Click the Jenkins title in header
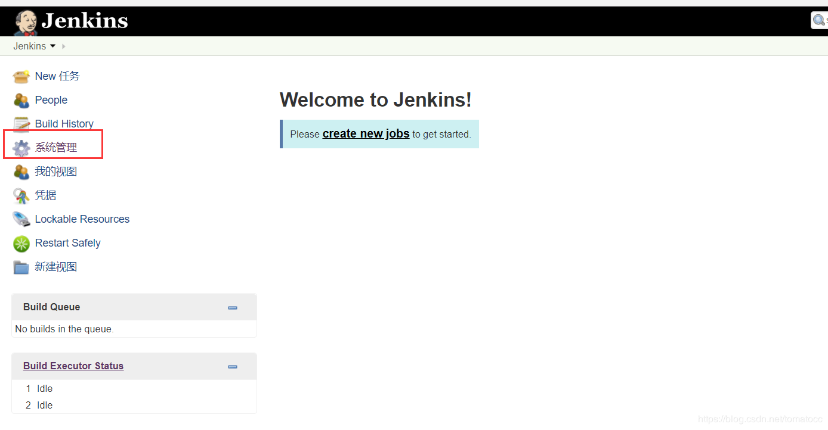Viewport: 828px width, 430px height. pyautogui.click(x=85, y=21)
